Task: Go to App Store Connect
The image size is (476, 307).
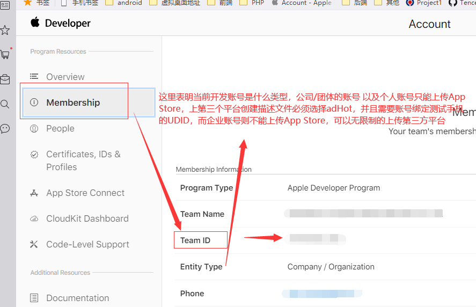Action: point(85,193)
